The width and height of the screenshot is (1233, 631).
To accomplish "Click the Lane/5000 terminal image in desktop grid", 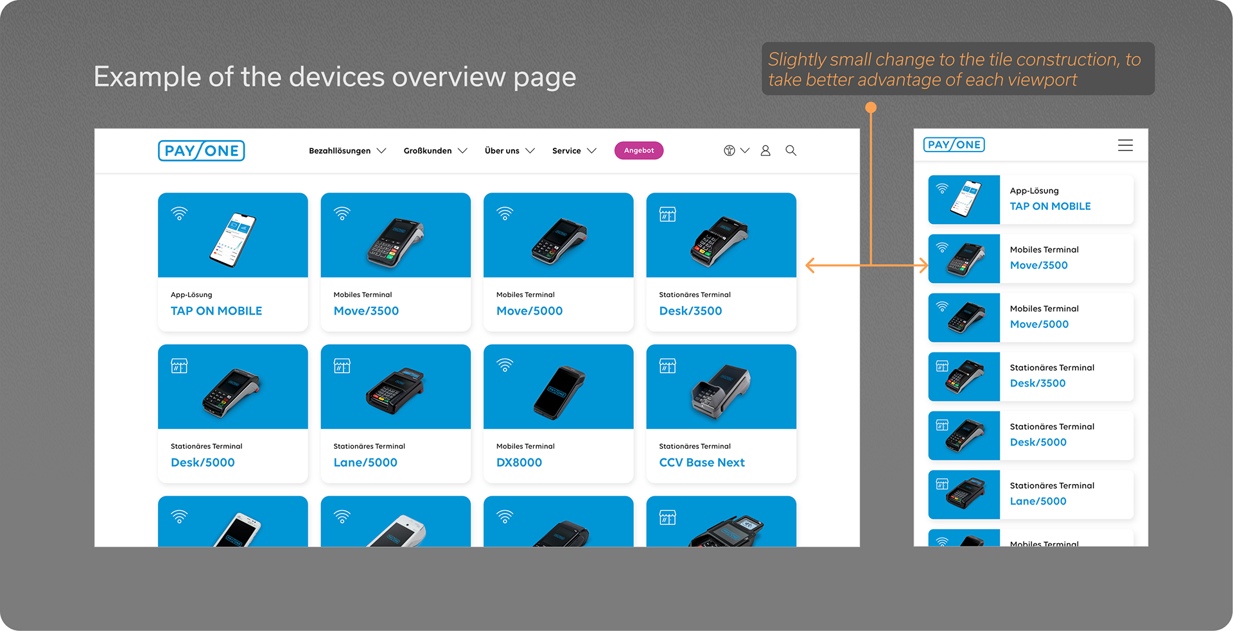I will pos(396,391).
